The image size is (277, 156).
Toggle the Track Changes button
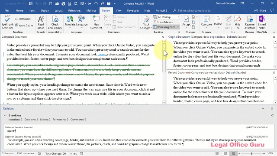tap(146, 22)
